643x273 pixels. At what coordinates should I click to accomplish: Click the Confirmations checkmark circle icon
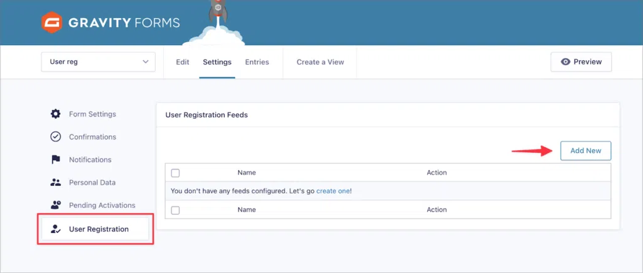click(55, 137)
